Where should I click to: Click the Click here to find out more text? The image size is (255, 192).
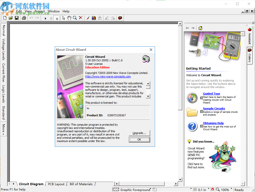(196, 166)
